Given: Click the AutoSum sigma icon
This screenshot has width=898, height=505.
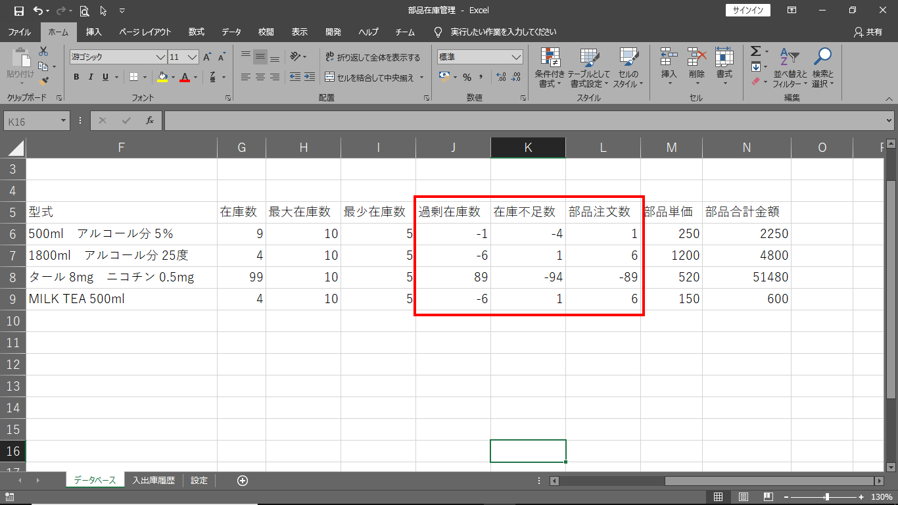Looking at the screenshot, I should point(755,51).
